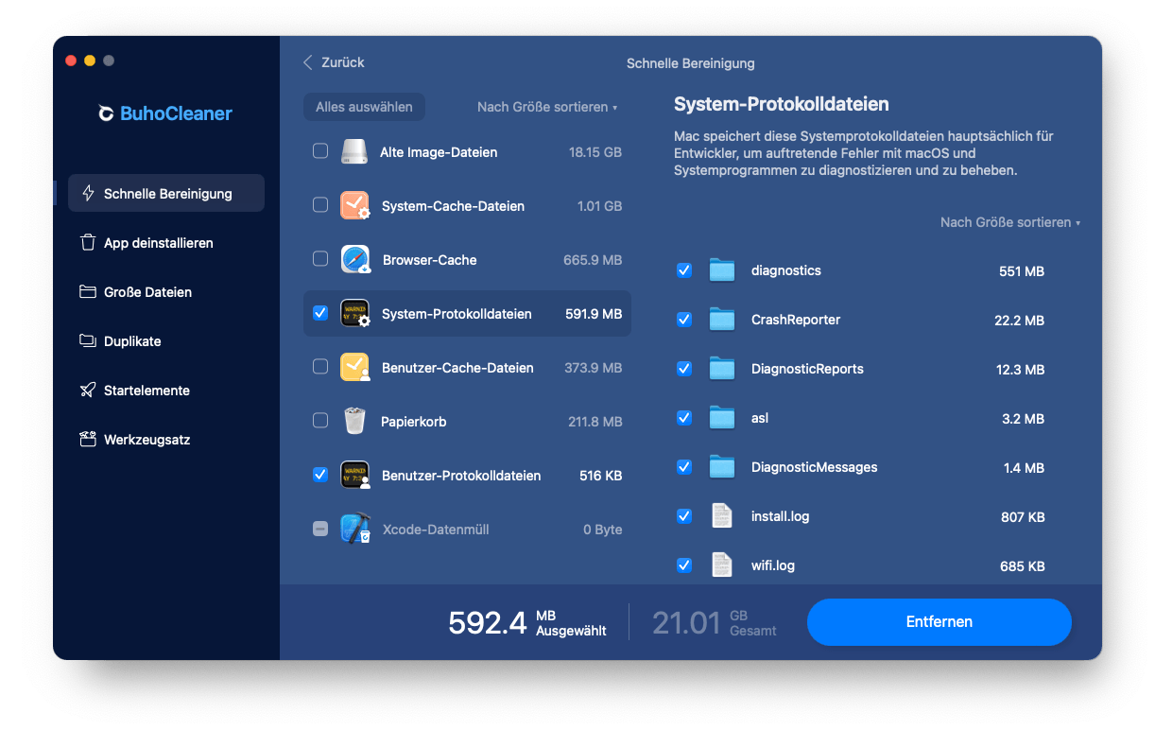Screen dimensions: 1155x730
Task: Uncheck the System-Protokolldateien checkbox
Action: coord(320,313)
